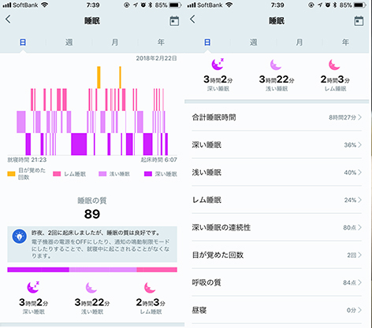
Task: Open the レム睡眠 24% row
Action: [x=277, y=200]
